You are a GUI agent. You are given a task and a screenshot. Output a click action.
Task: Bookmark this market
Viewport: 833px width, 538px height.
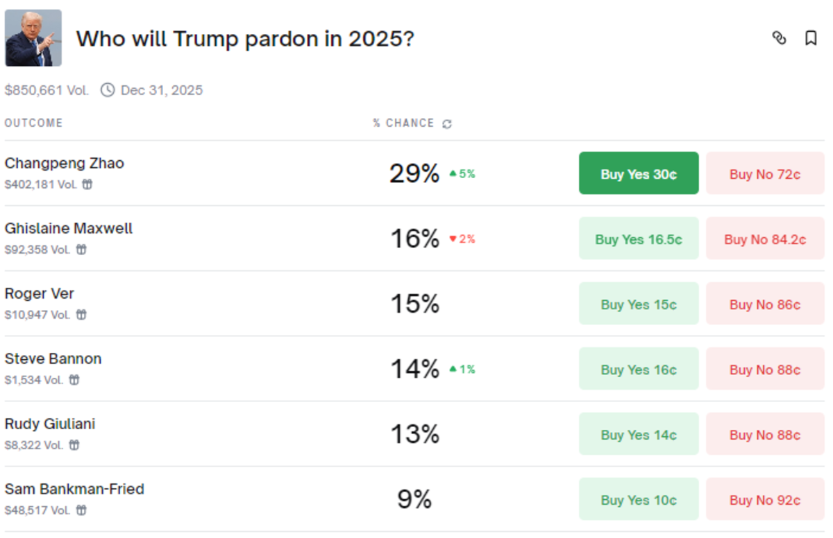(810, 39)
